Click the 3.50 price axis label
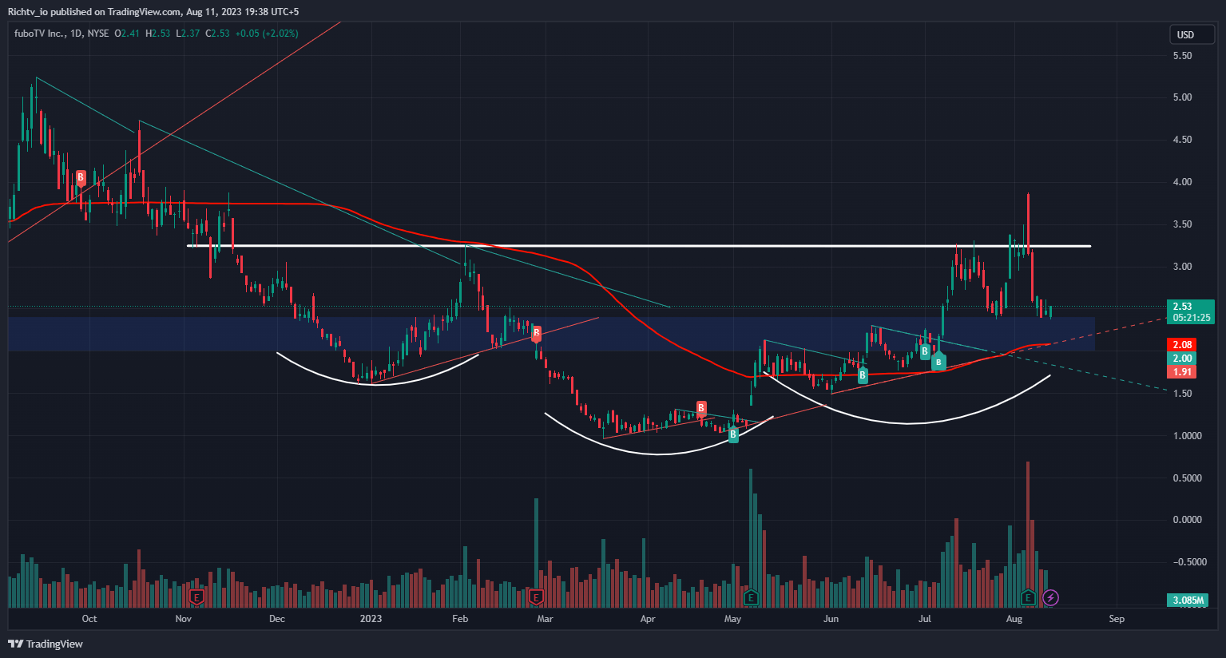Image resolution: width=1226 pixels, height=658 pixels. (x=1183, y=224)
